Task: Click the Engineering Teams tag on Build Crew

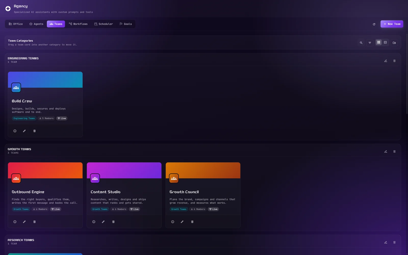Action: [24, 118]
